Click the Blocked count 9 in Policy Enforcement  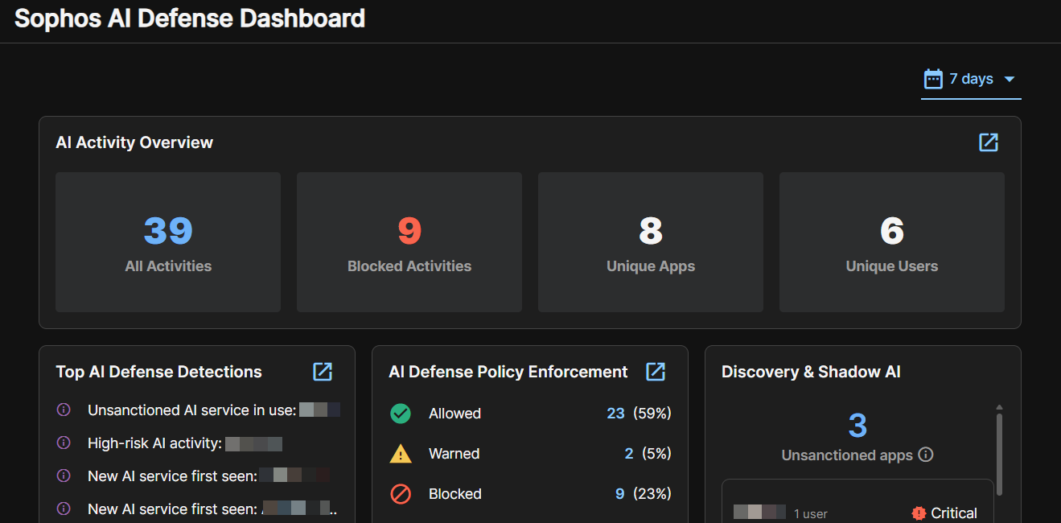(620, 494)
